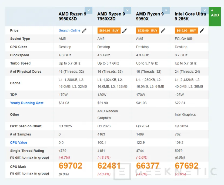Select AMD Ryzen 9 7950X3D heading
This screenshot has width=224, height=185.
pos(111,16)
